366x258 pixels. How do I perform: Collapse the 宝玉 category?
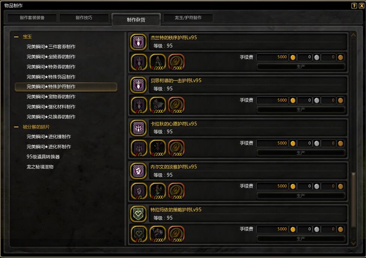coord(16,37)
